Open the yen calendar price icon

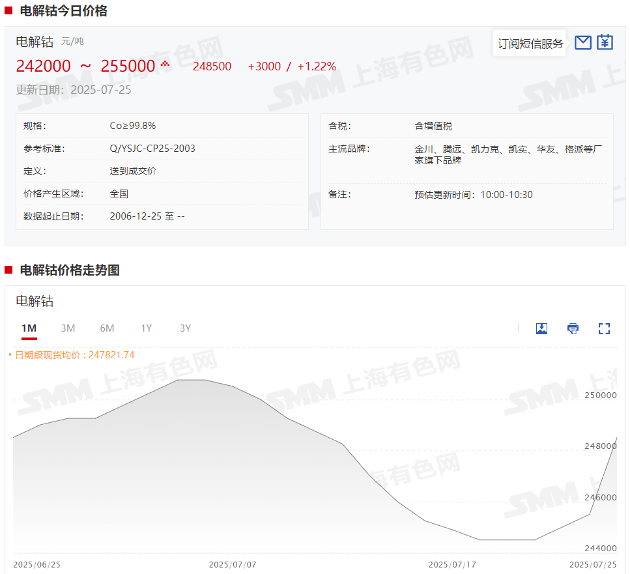click(x=605, y=43)
